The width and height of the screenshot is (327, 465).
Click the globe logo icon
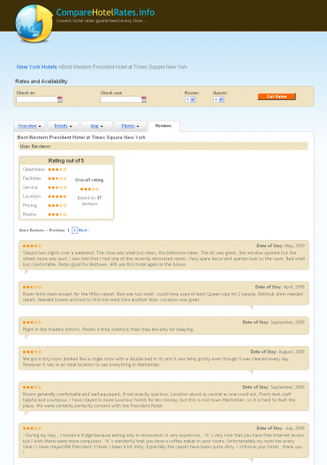[34, 23]
